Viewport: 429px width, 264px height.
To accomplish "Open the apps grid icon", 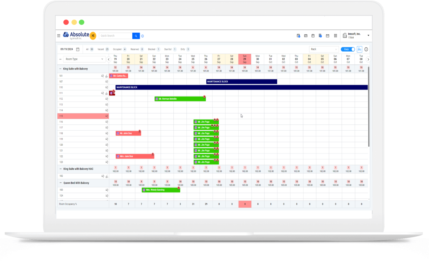I will (335, 36).
